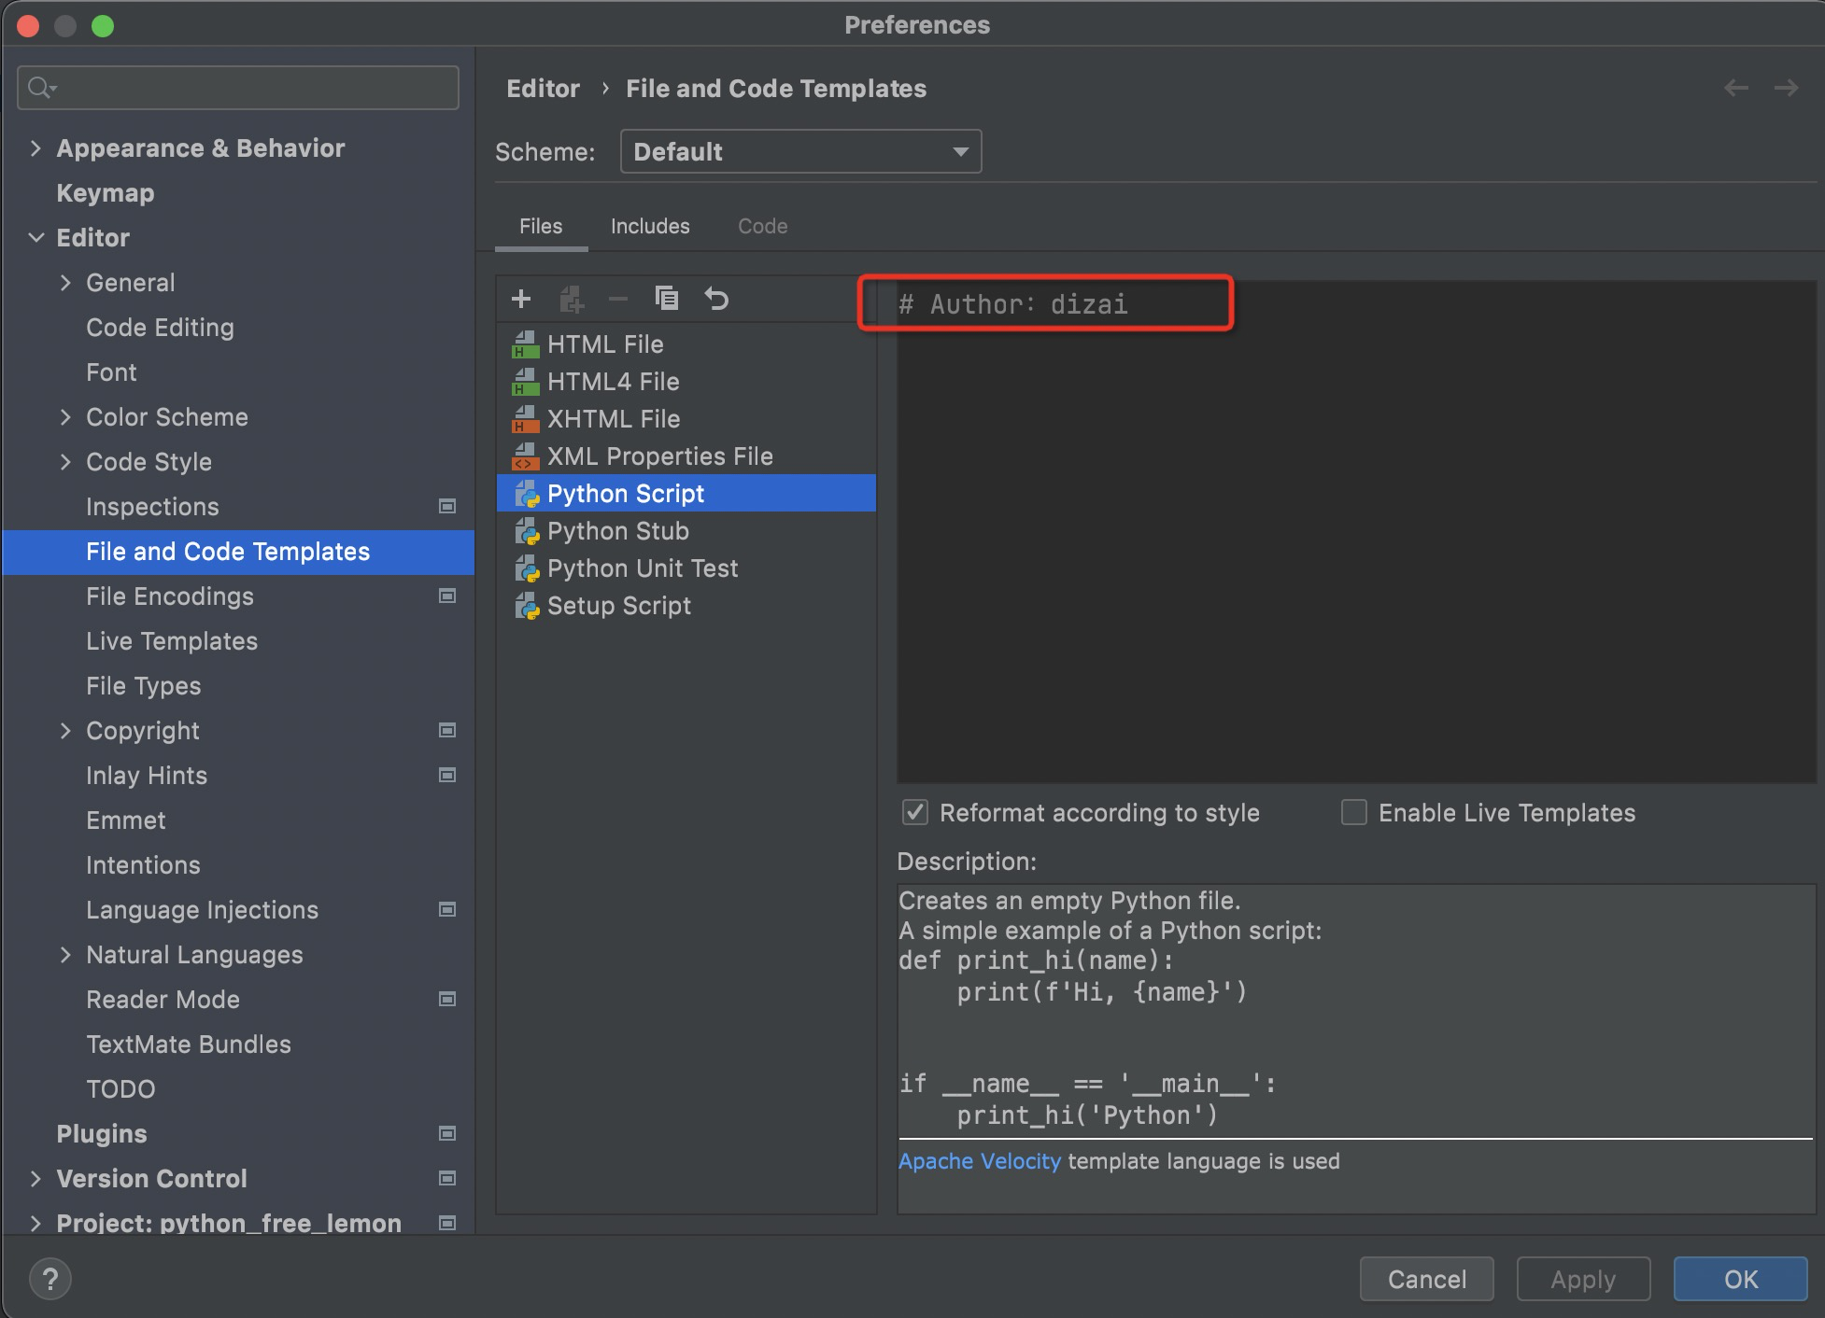Select the HTML File template icon
This screenshot has width=1825, height=1318.
[526, 344]
